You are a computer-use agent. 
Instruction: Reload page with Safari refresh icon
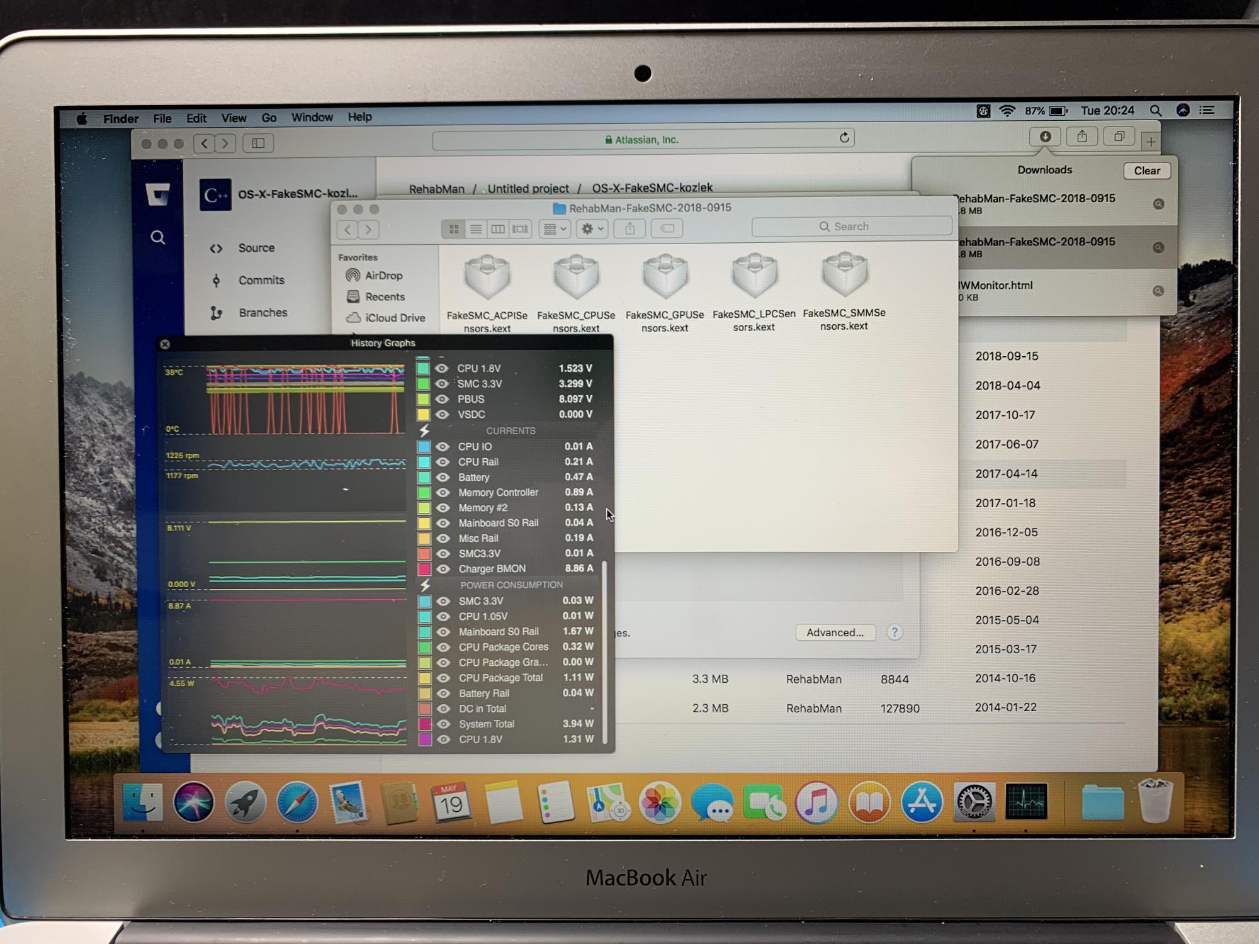coord(844,138)
